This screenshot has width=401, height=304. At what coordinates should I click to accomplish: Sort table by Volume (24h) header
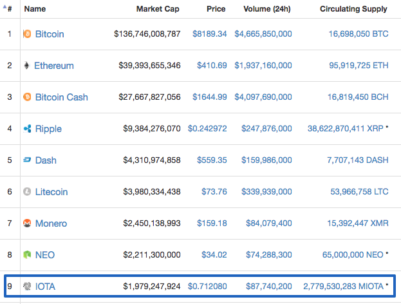267,9
